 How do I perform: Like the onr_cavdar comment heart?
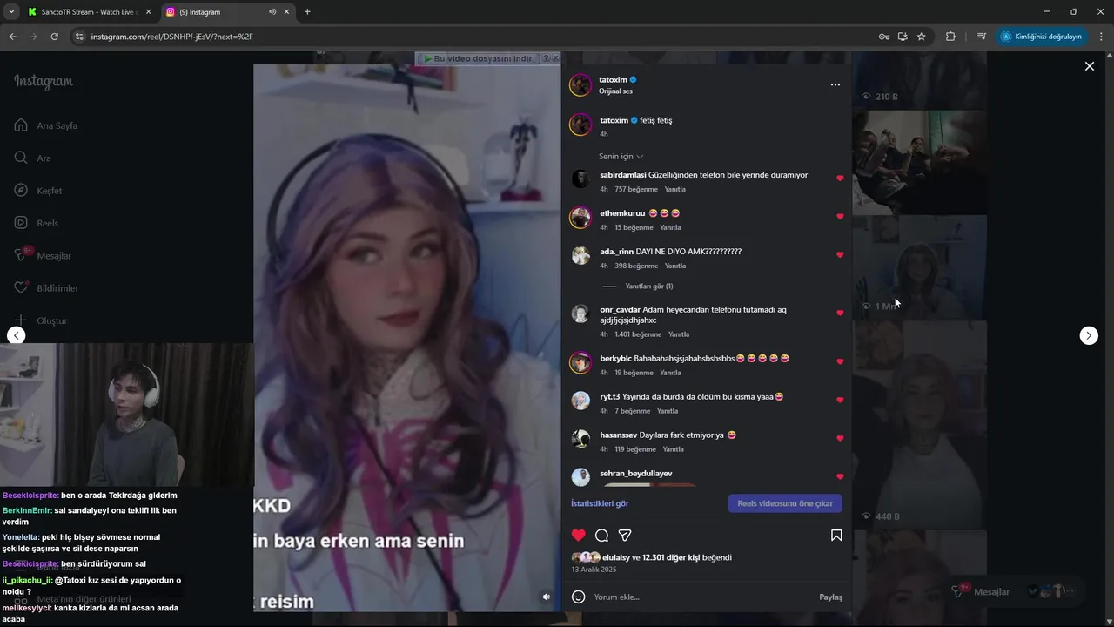coord(840,313)
